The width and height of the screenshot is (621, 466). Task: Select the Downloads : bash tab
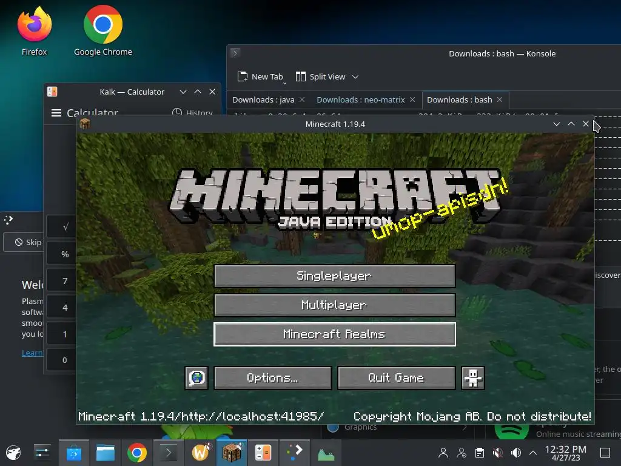pyautogui.click(x=460, y=100)
